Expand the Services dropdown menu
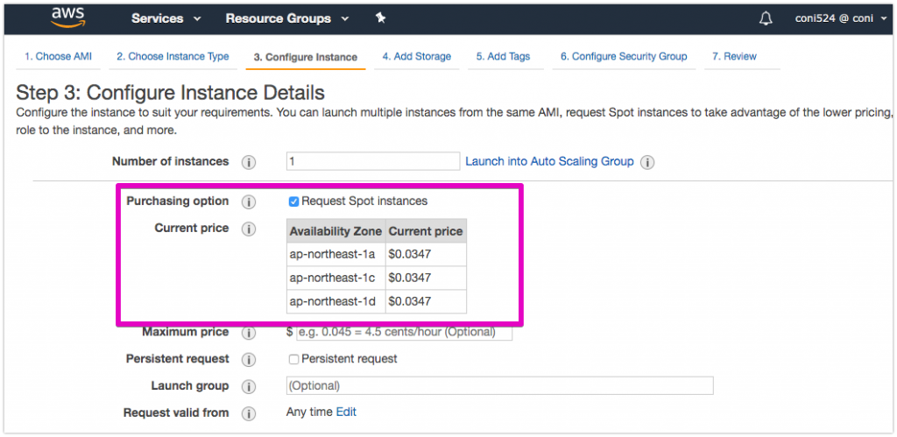This screenshot has width=897, height=437. point(166,18)
